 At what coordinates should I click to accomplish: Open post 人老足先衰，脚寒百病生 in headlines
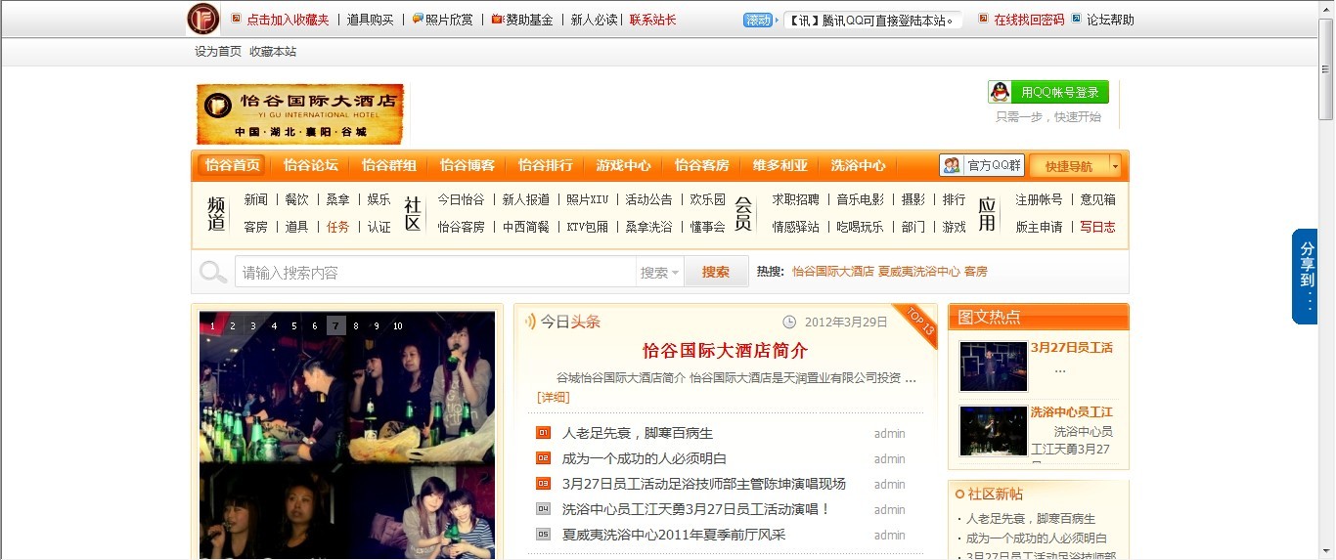pos(638,433)
